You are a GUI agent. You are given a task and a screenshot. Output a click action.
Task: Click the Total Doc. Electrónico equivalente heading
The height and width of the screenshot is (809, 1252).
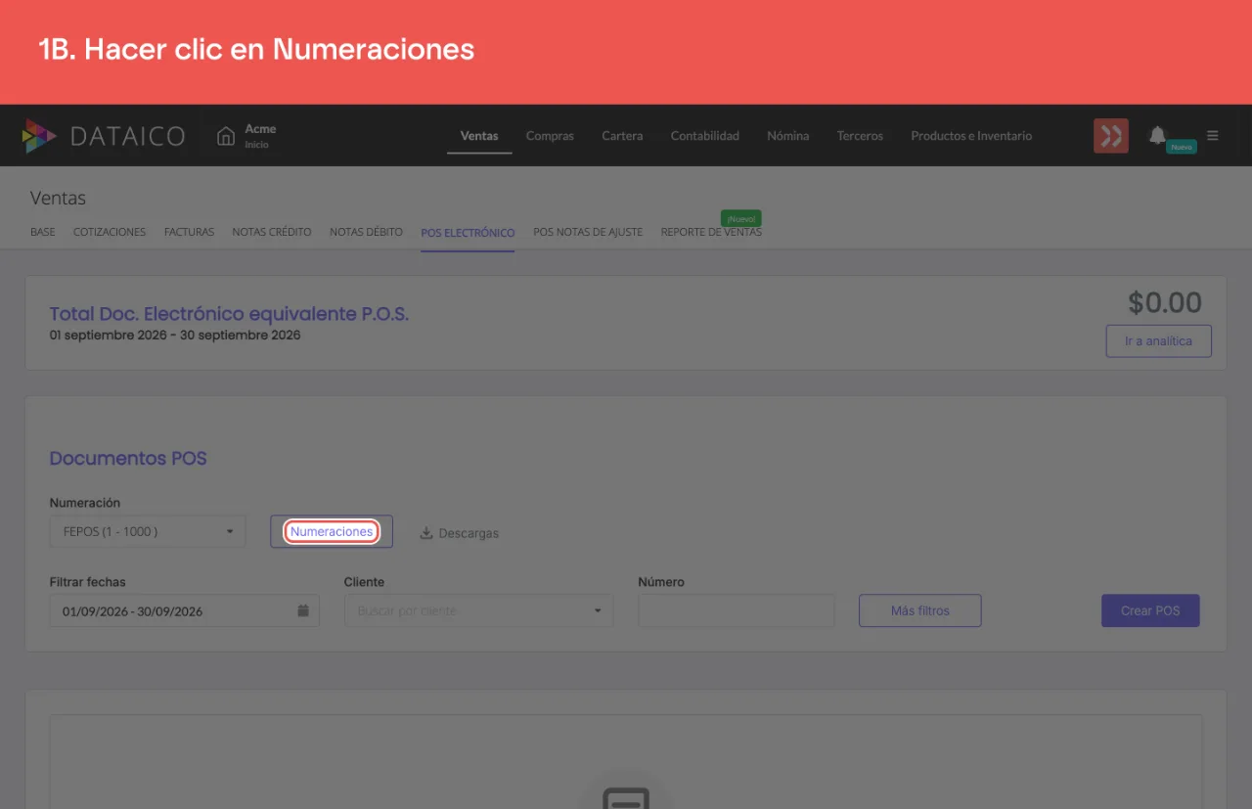tap(229, 314)
